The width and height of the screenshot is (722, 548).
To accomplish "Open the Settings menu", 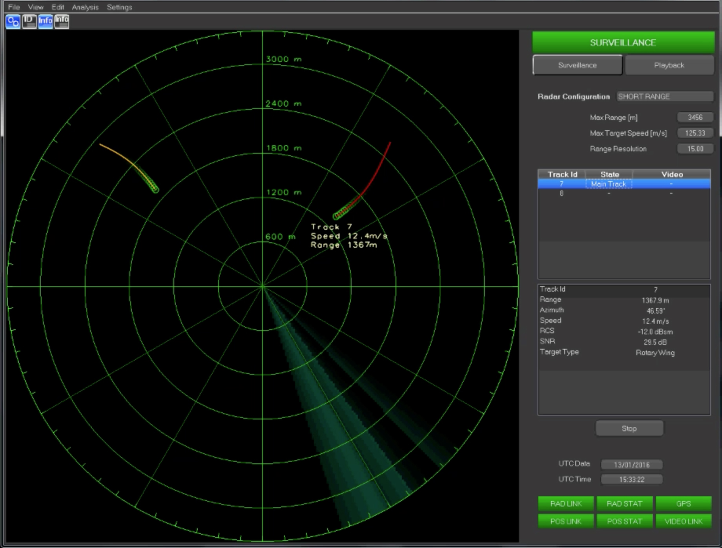I will (x=119, y=7).
